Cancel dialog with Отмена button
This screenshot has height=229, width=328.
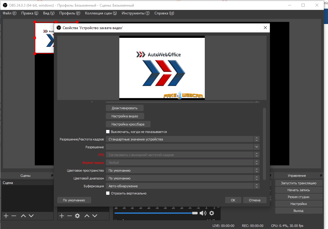(x=255, y=200)
